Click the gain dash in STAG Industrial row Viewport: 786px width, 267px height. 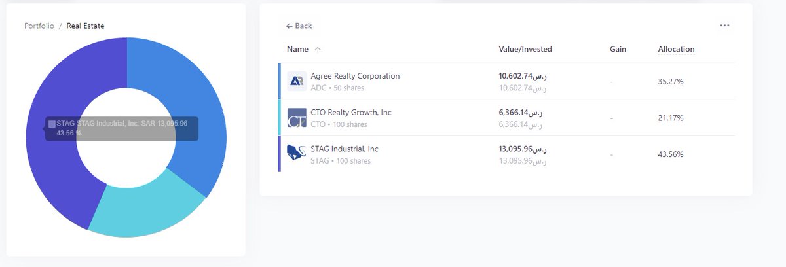(611, 155)
